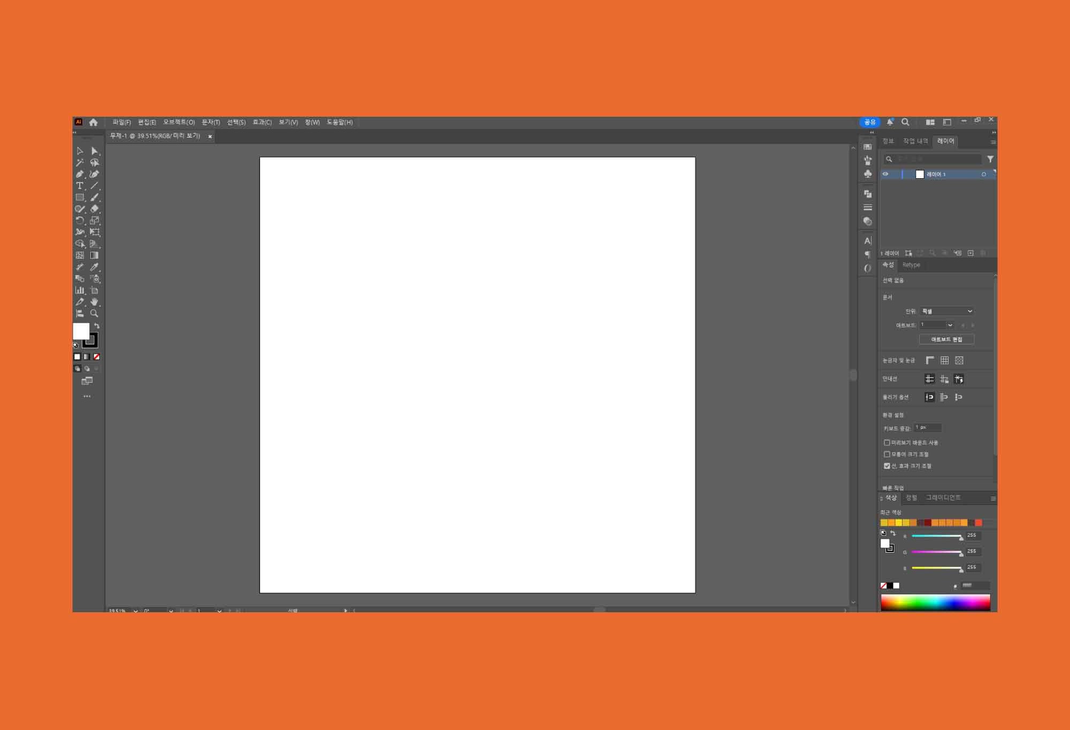Hide 레이어 1 with the eye icon
This screenshot has height=730, width=1070.
[x=885, y=174]
